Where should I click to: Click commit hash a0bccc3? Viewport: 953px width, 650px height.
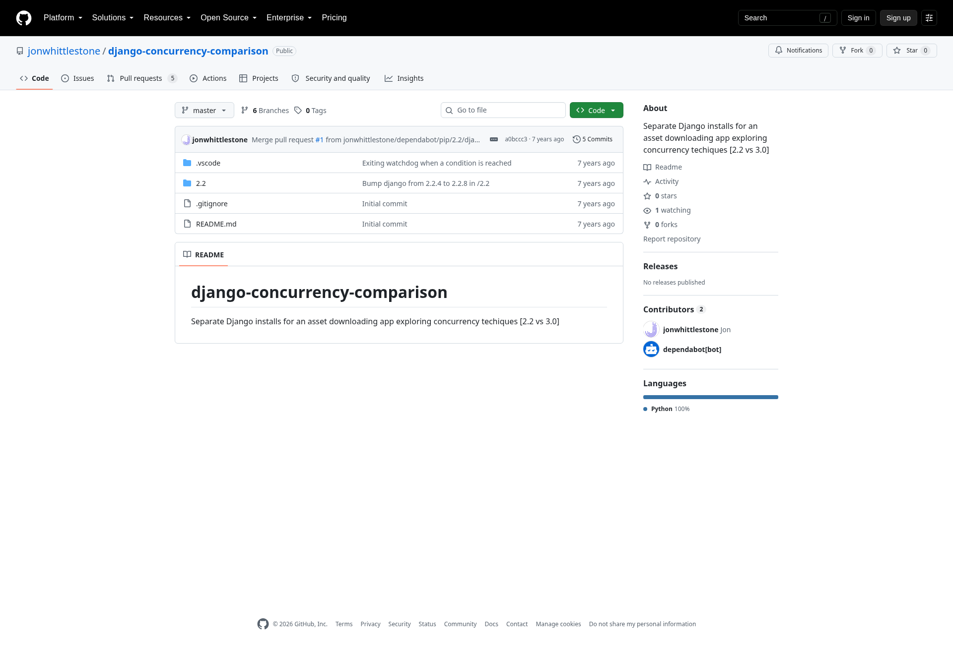click(x=516, y=139)
